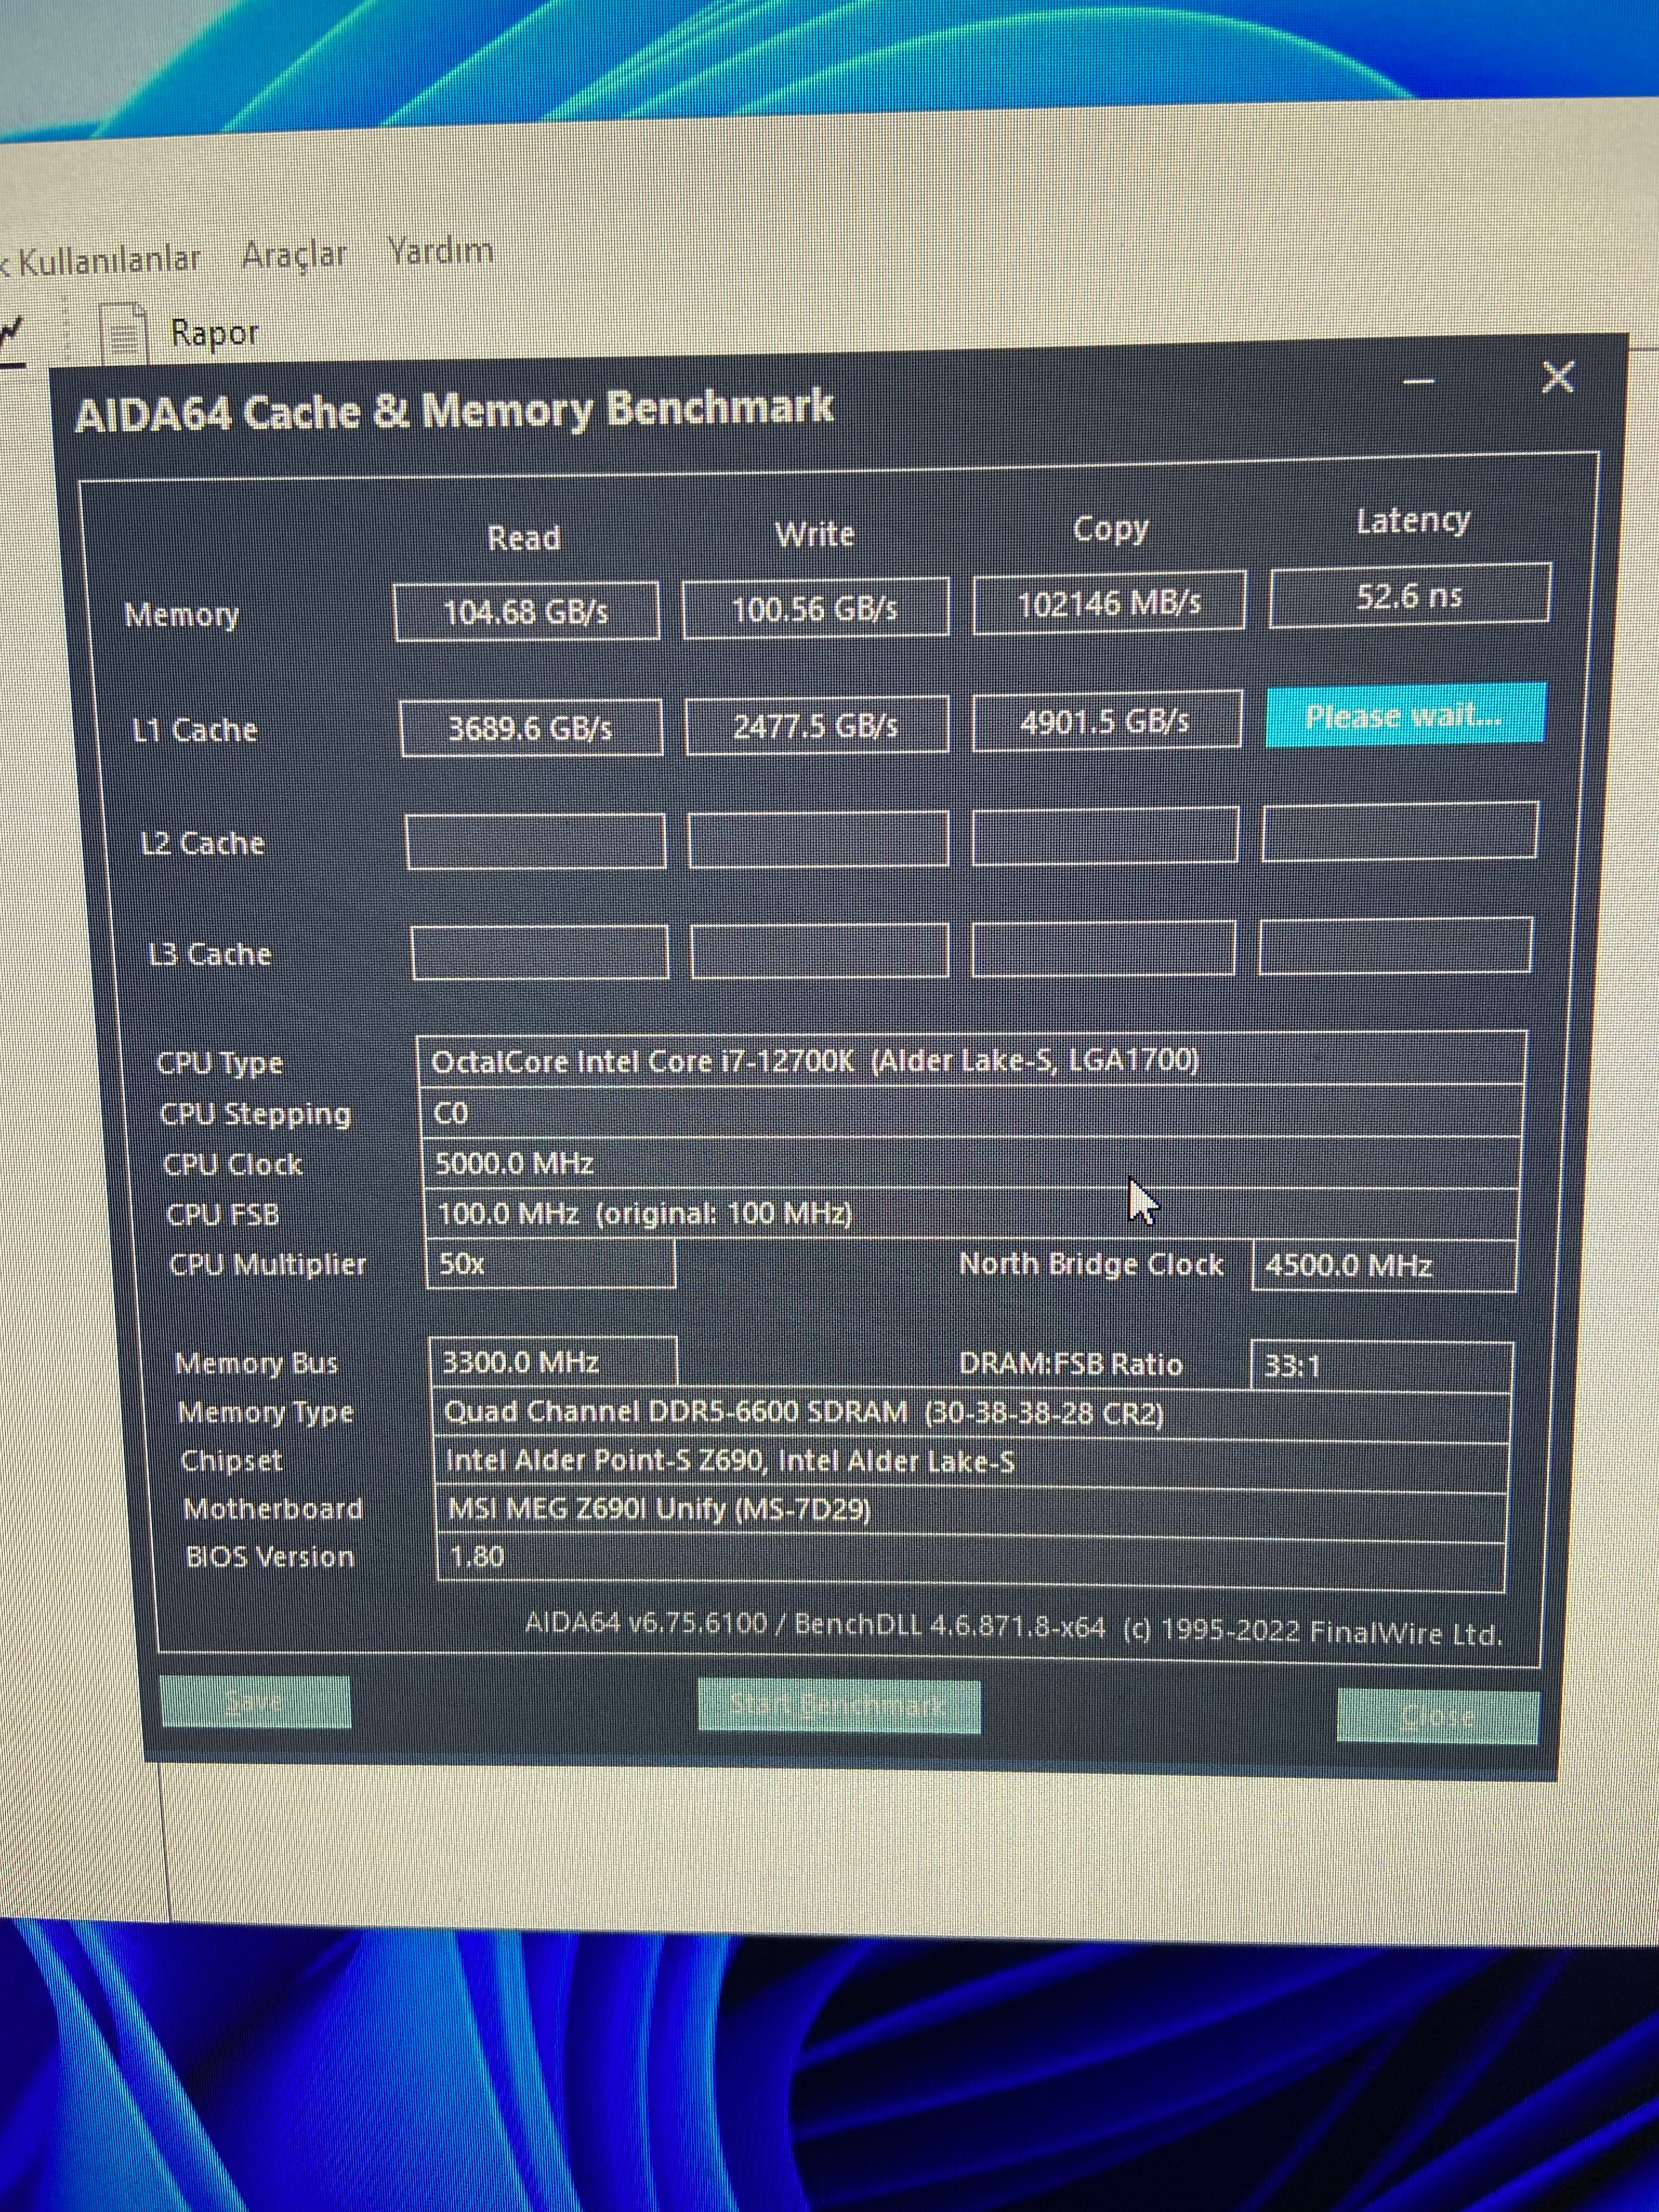Click the Memory Read value 104.68 GB/s
1659x2212 pixels.
tap(527, 611)
